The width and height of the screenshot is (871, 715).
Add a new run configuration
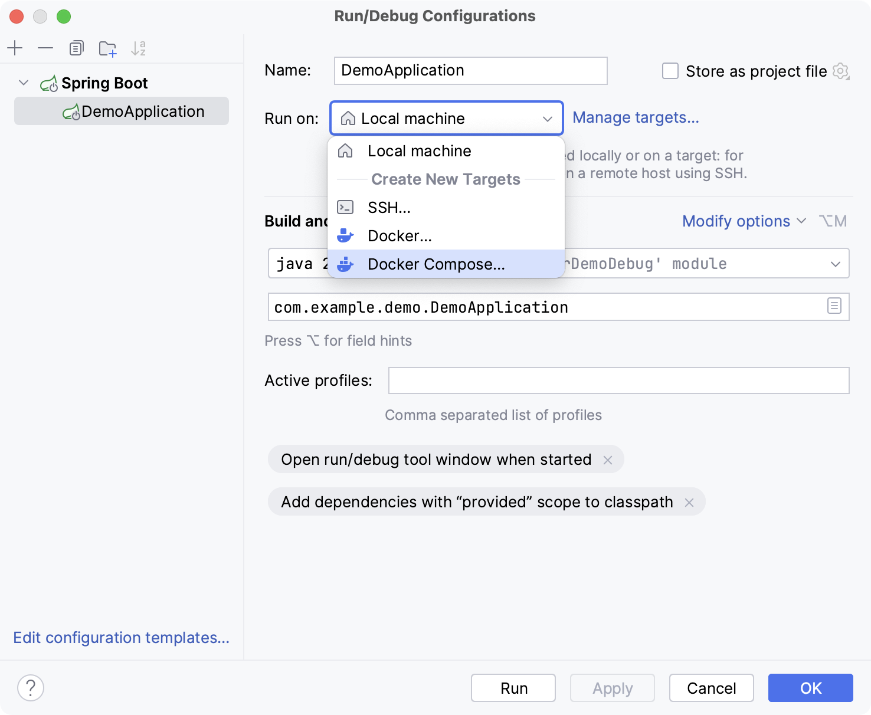15,48
